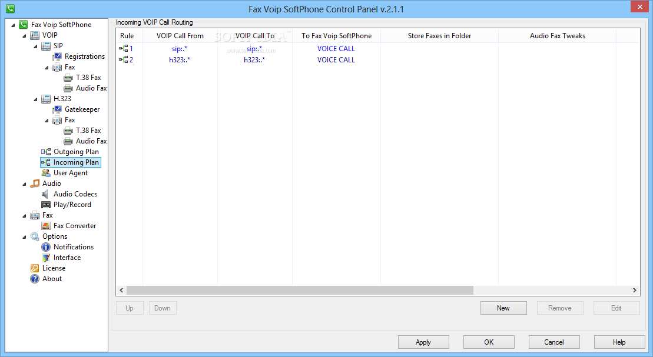Collapse the top-level Fax tree node
Viewport: 653px width, 357px height.
(x=24, y=216)
